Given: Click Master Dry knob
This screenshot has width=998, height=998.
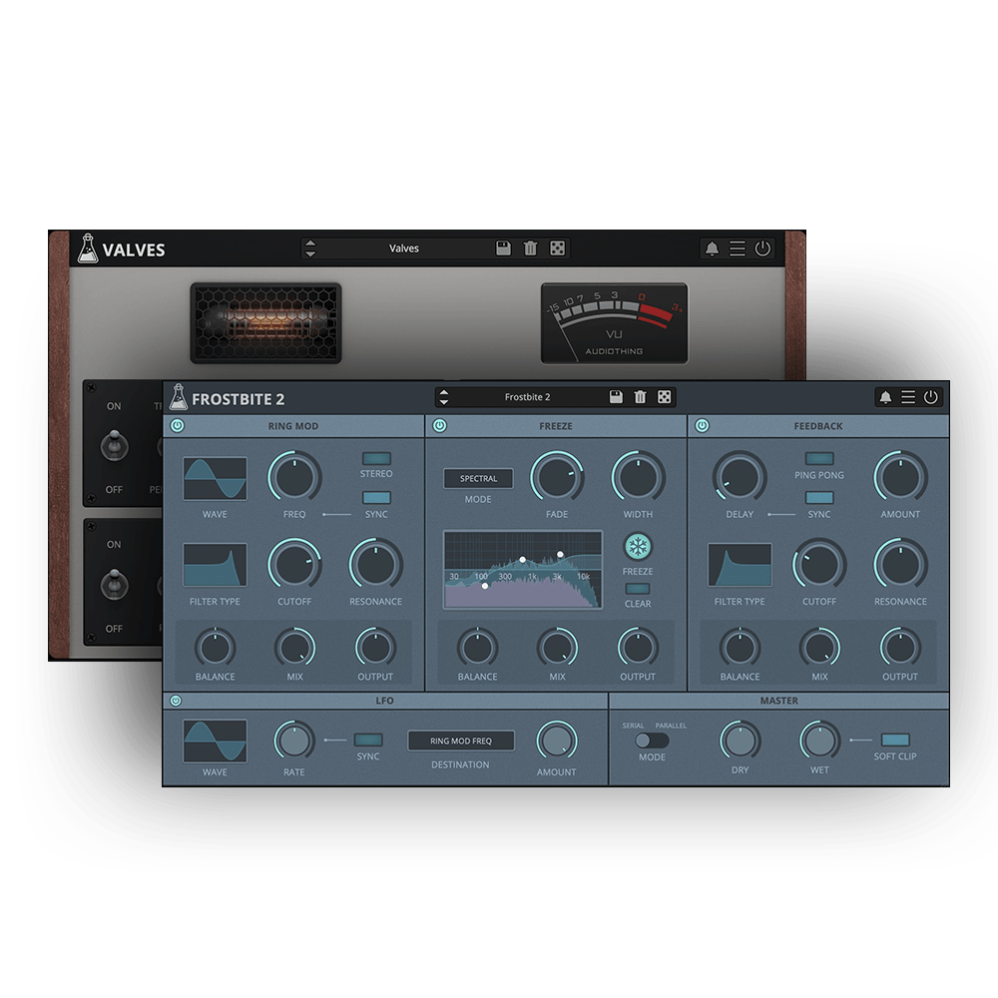Looking at the screenshot, I should pos(740,741).
